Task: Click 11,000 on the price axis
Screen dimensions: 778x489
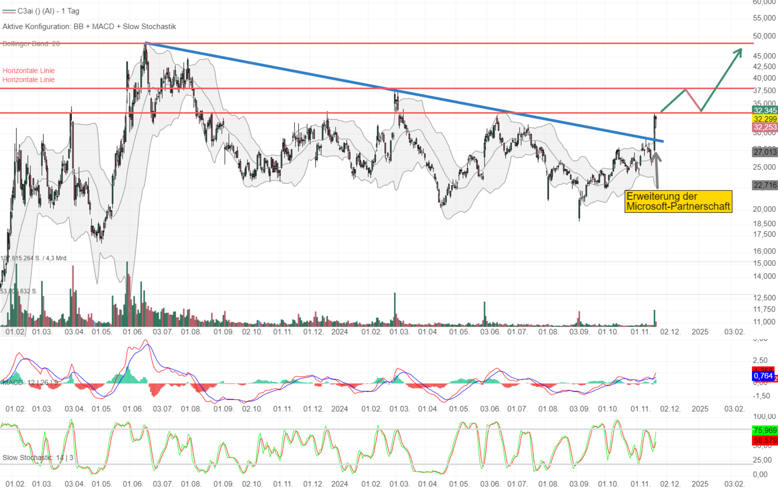Action: tap(764, 322)
